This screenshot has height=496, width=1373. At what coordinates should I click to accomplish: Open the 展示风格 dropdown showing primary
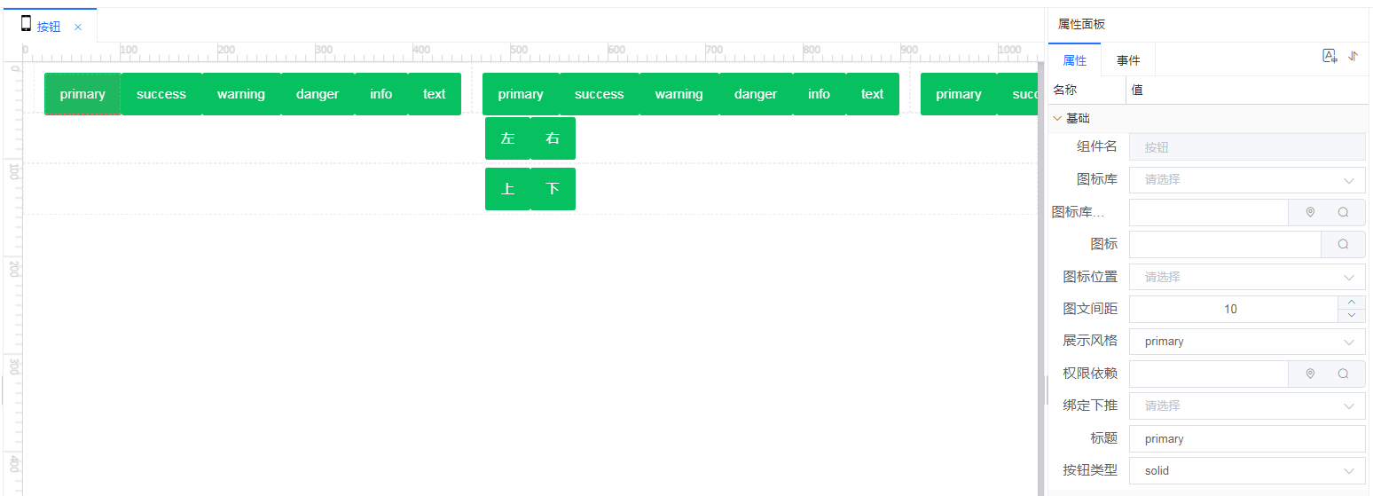click(1246, 342)
